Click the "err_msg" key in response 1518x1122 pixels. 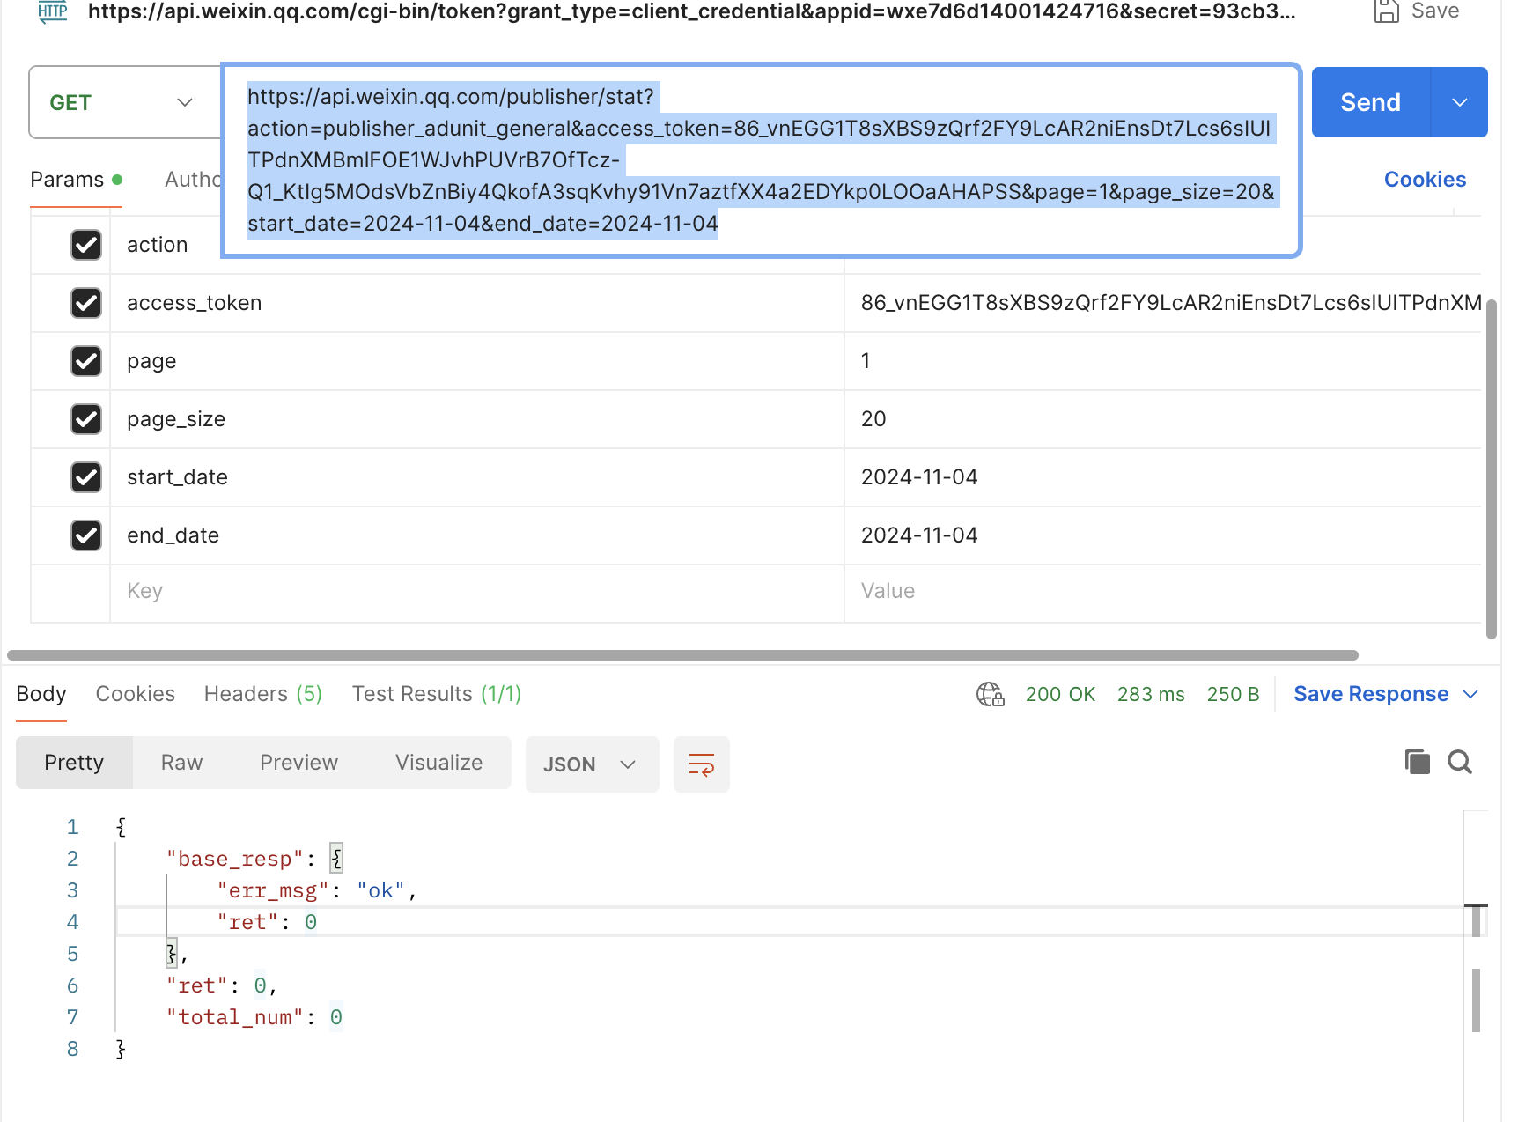click(x=273, y=890)
